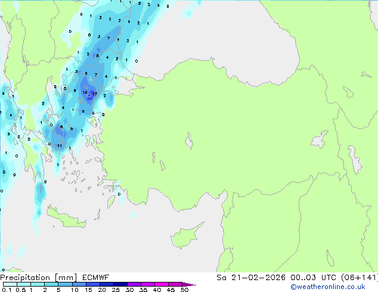Click the 0.1–0.5 mm legend color box
Viewport: 378px width, 292px height.
click(x=10, y=284)
